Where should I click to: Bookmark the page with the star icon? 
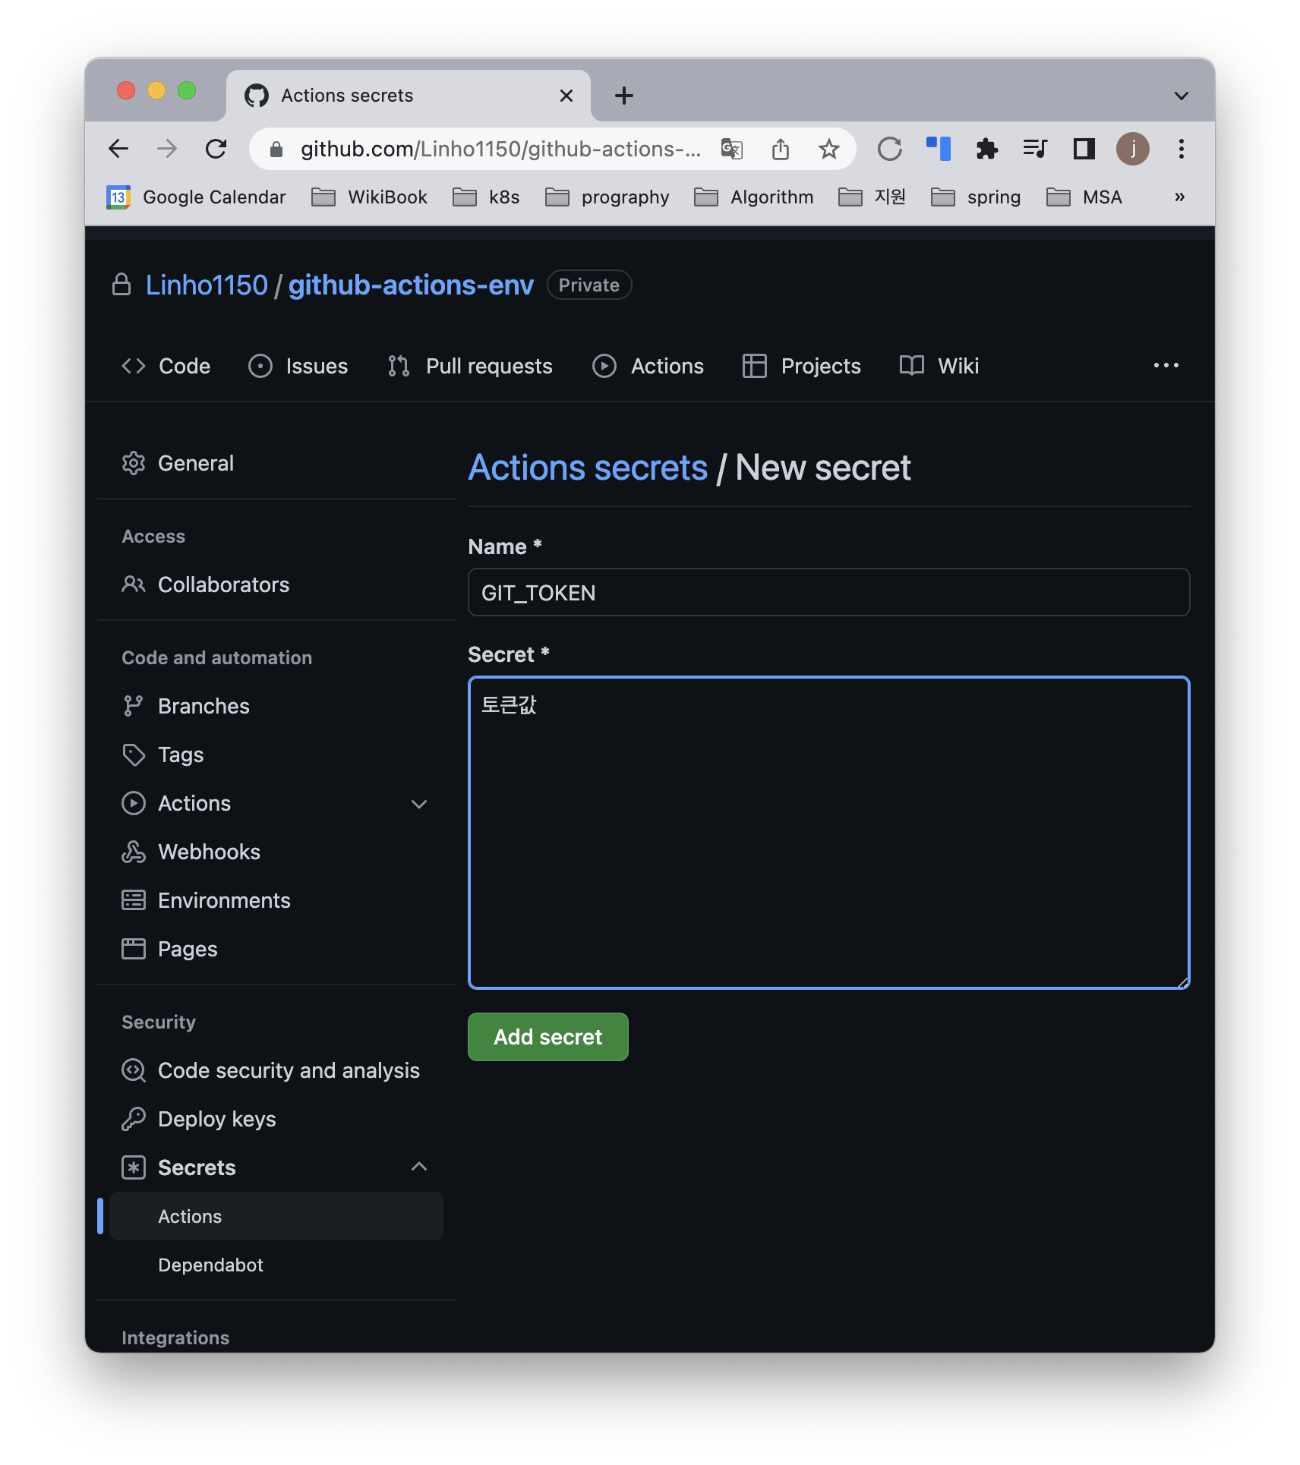point(828,149)
